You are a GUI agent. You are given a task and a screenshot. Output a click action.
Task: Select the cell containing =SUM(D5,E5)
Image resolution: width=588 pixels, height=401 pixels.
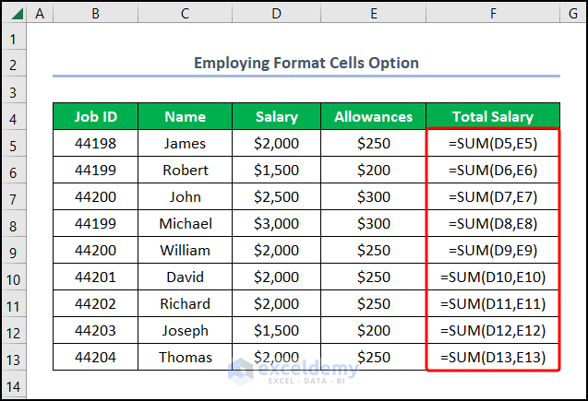492,144
